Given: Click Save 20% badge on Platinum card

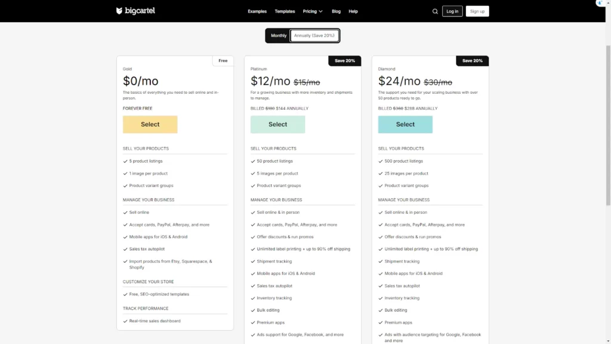Looking at the screenshot, I should coord(344,60).
